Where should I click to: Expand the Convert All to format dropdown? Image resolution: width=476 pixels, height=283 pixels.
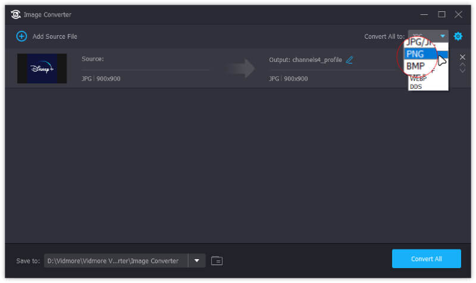pyautogui.click(x=441, y=36)
